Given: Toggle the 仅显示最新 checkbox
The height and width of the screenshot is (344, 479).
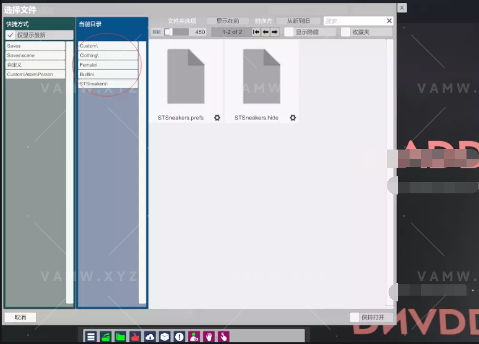Looking at the screenshot, I should click(x=10, y=35).
